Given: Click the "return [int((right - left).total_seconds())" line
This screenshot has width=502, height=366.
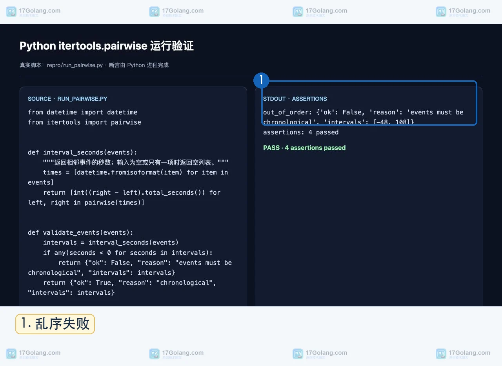Looking at the screenshot, I should [x=132, y=192].
